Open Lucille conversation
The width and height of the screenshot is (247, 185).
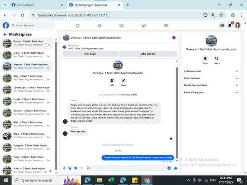[27, 101]
